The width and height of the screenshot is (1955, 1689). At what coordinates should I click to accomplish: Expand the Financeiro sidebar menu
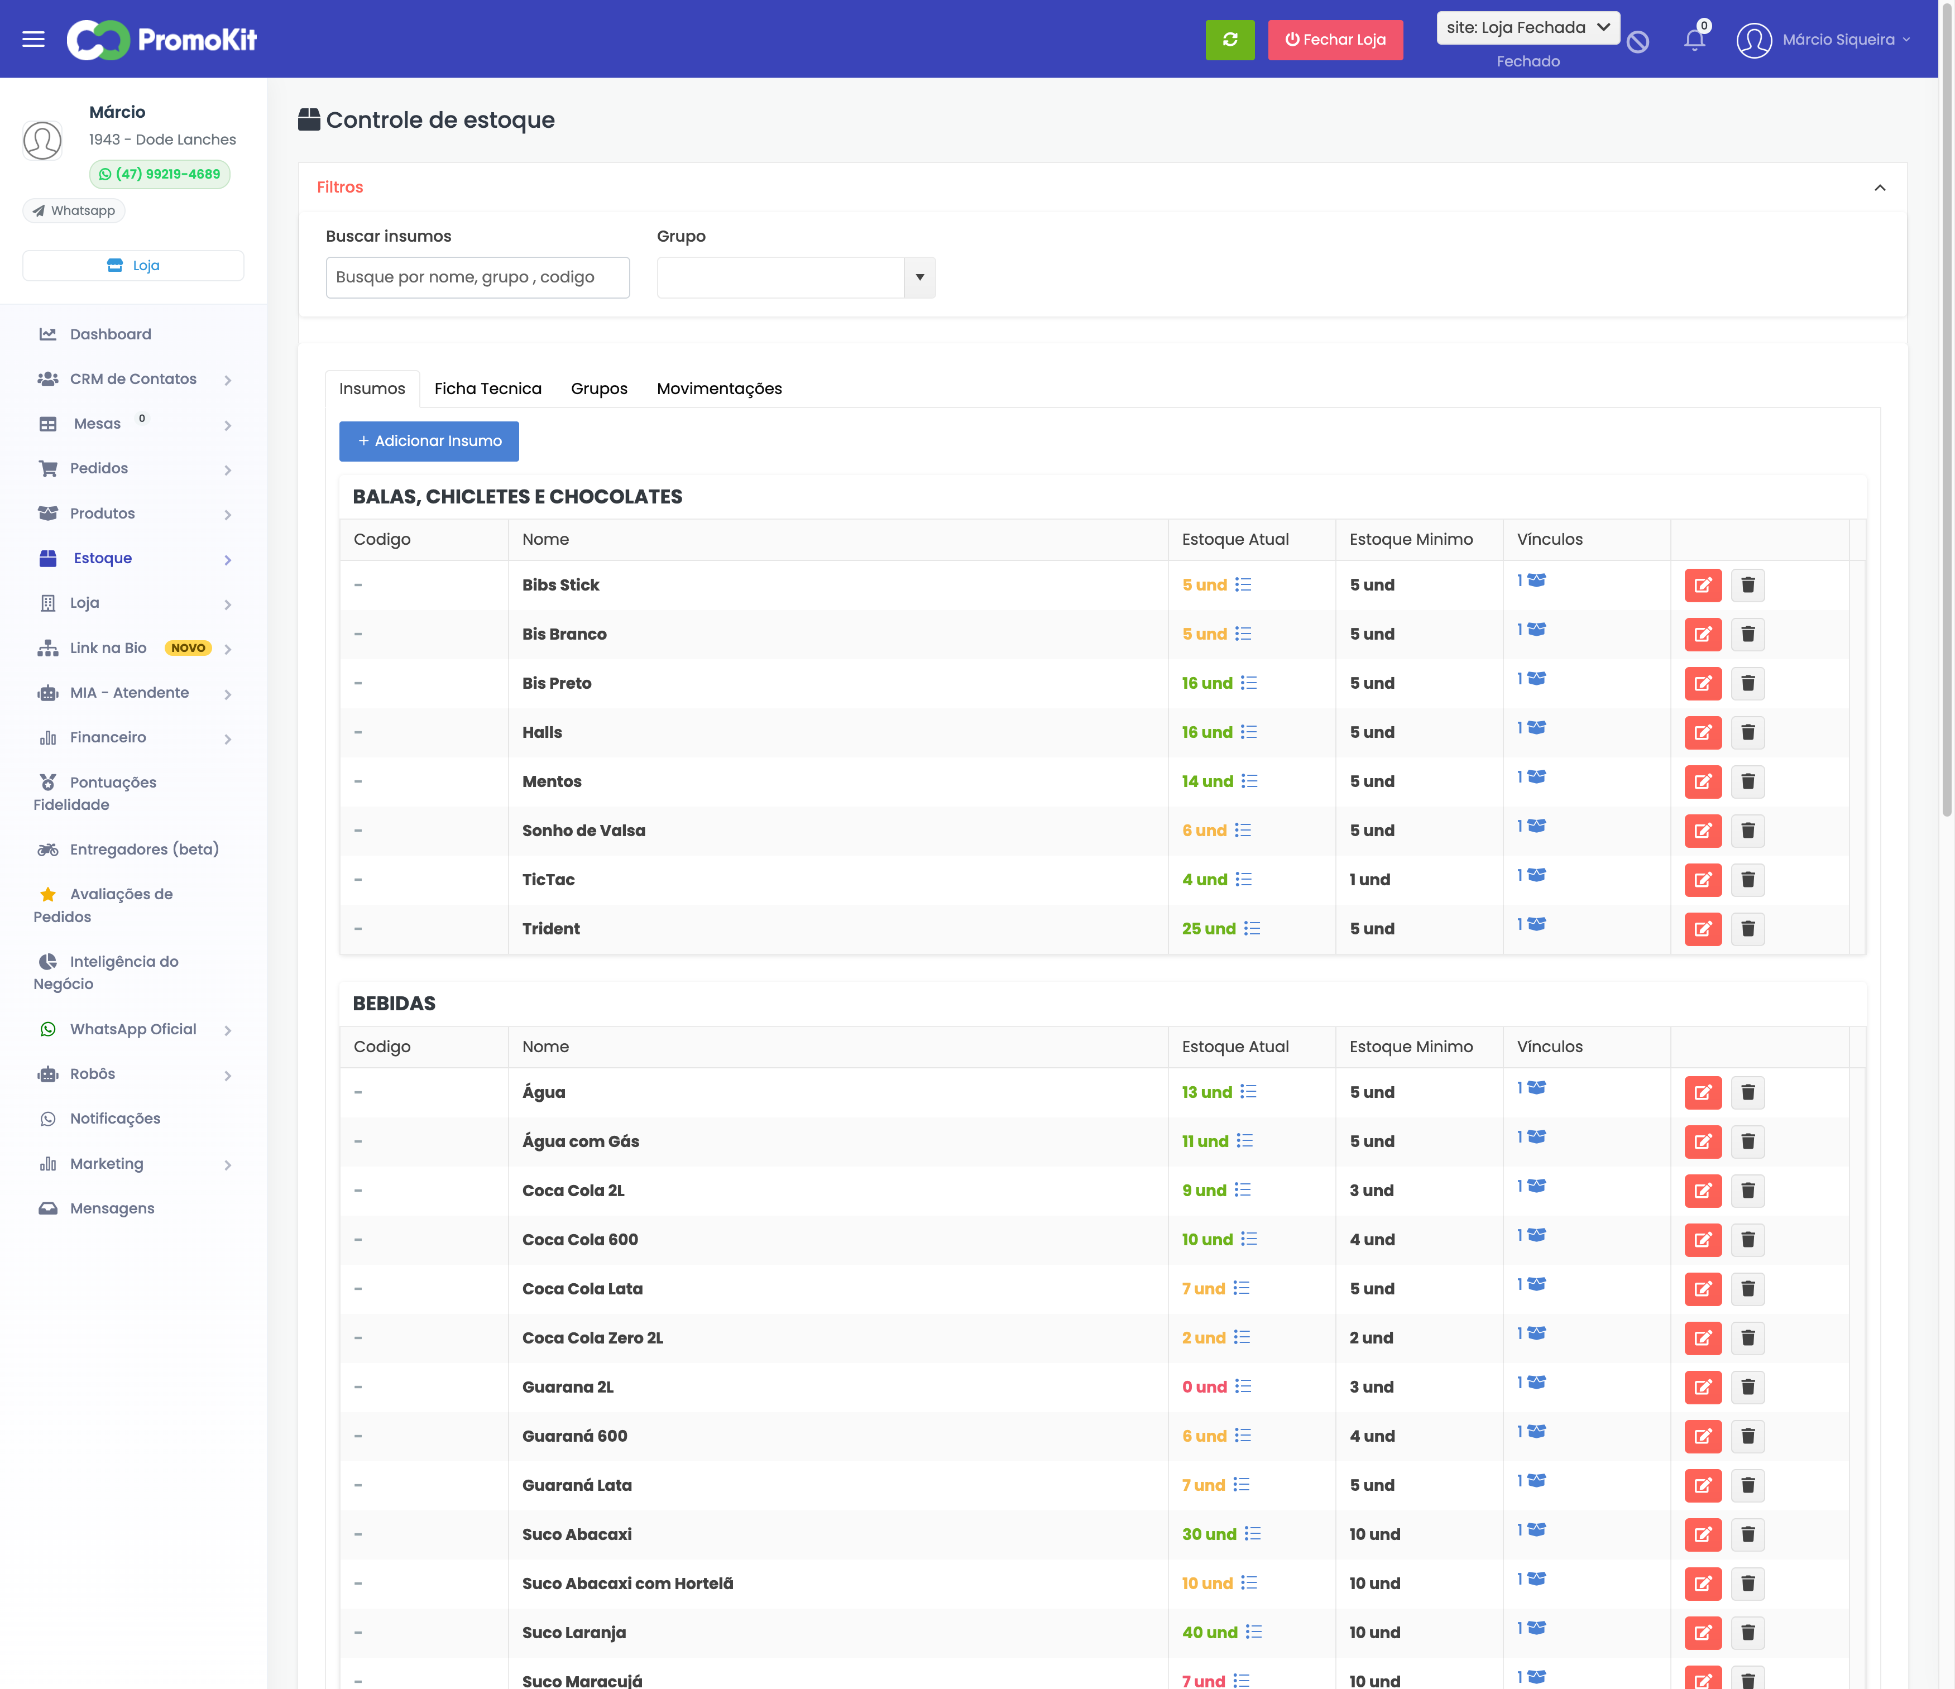tap(134, 738)
